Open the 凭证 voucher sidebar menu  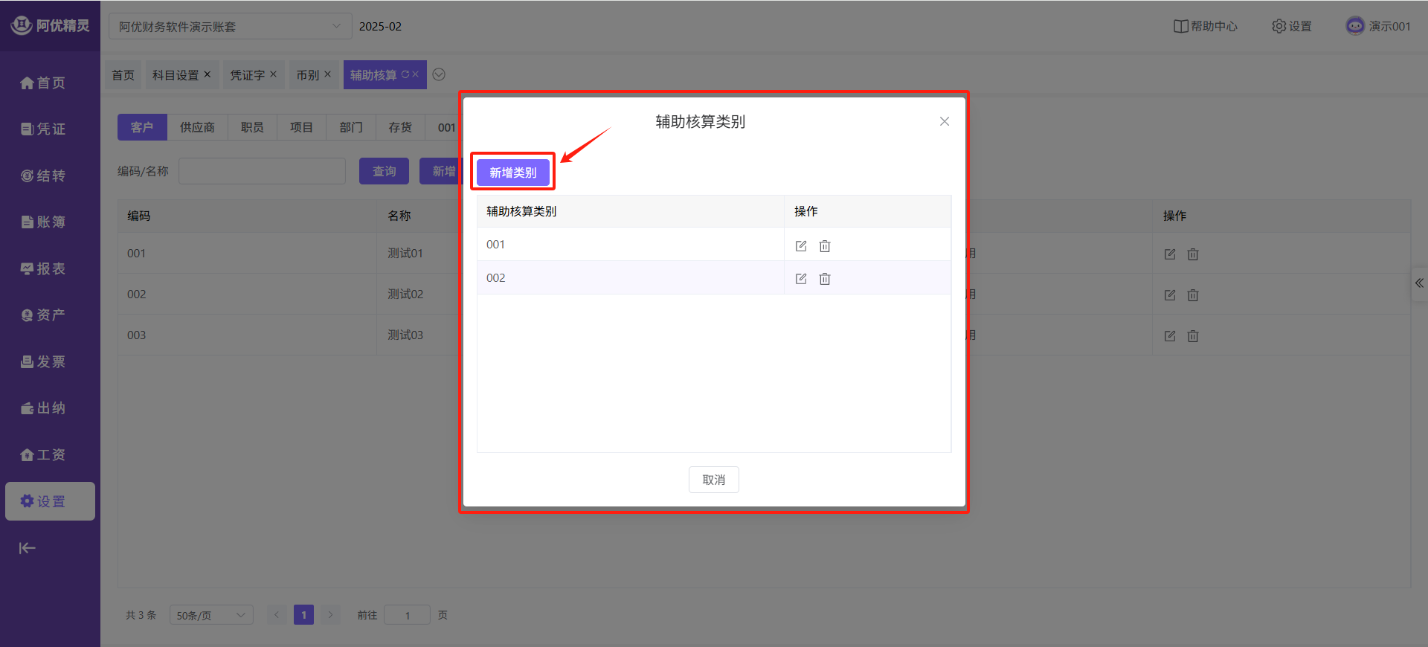(x=43, y=129)
